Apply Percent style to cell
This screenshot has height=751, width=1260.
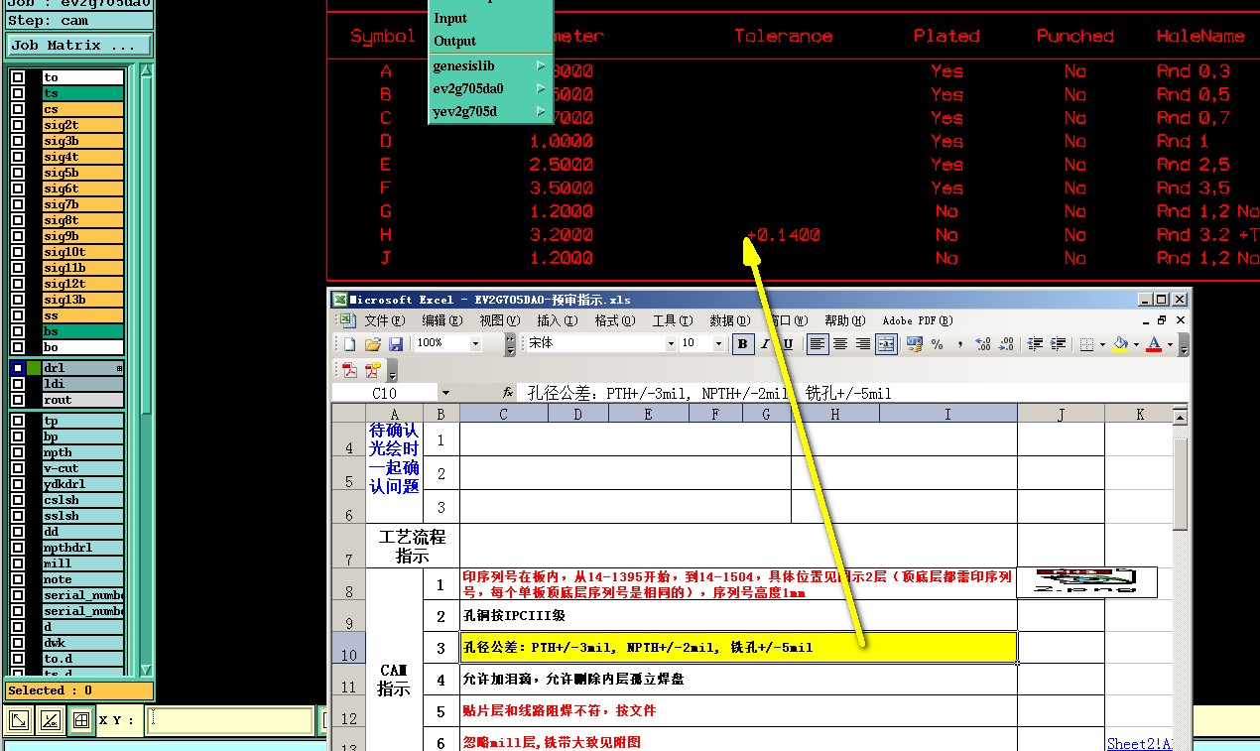[938, 344]
